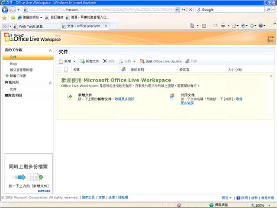The image size is (277, 208).
Task: Click status bar popup blocker icon
Action: coord(179,205)
